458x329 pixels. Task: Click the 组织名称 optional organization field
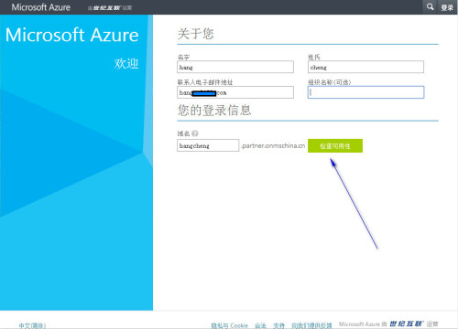point(365,92)
